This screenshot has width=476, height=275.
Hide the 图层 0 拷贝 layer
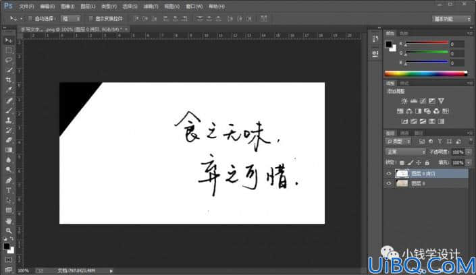point(389,174)
